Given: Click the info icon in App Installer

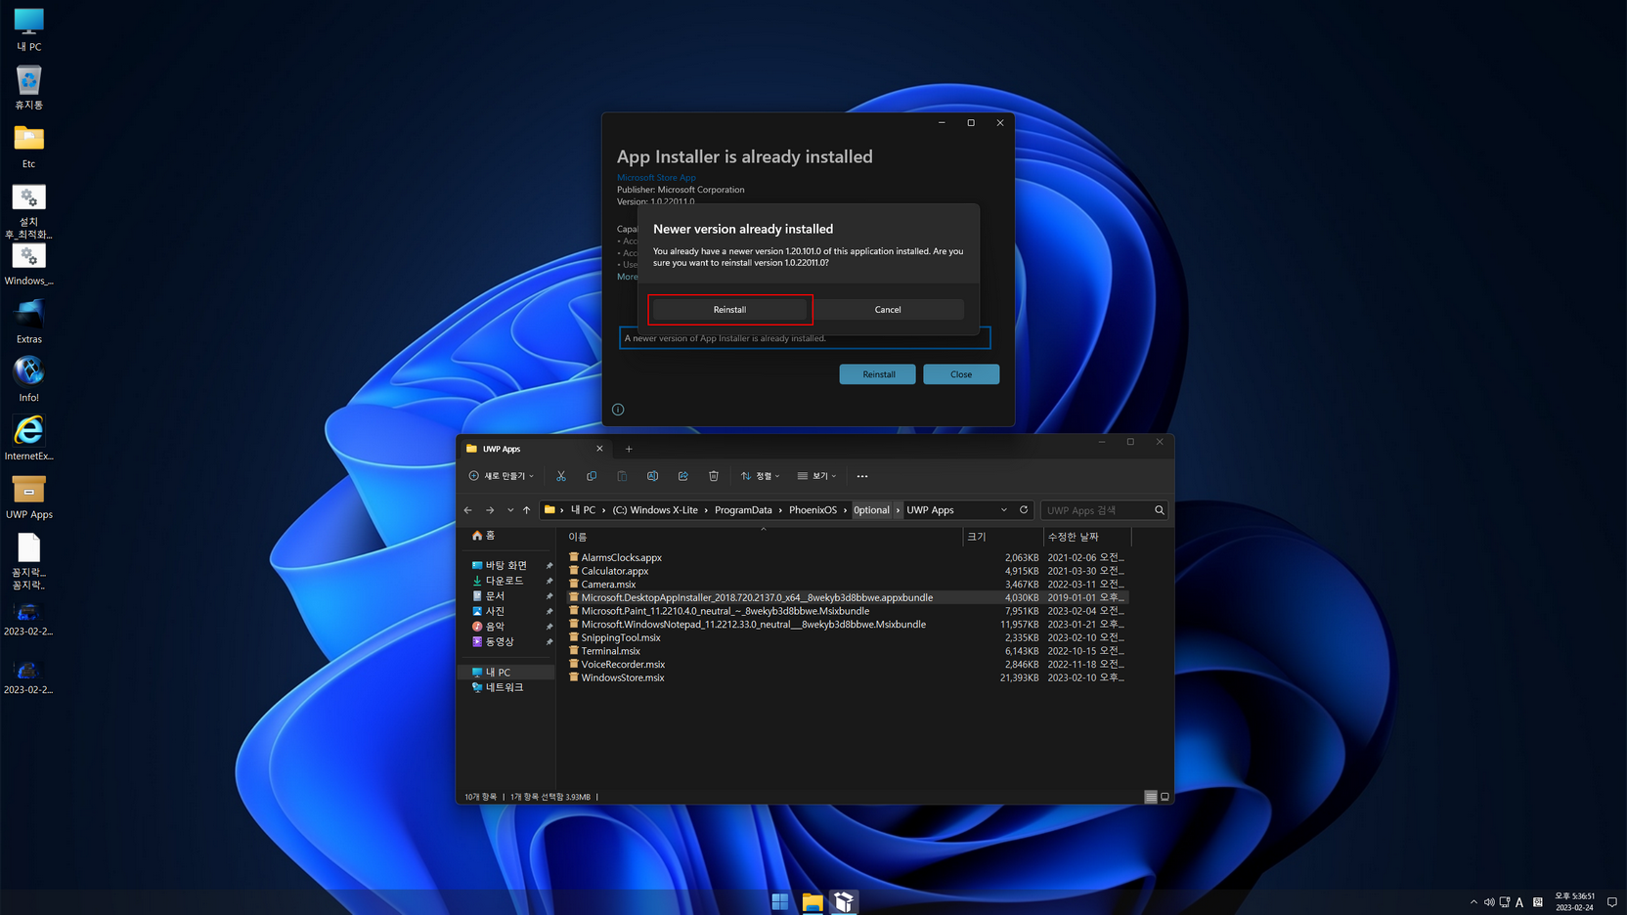Looking at the screenshot, I should point(618,410).
